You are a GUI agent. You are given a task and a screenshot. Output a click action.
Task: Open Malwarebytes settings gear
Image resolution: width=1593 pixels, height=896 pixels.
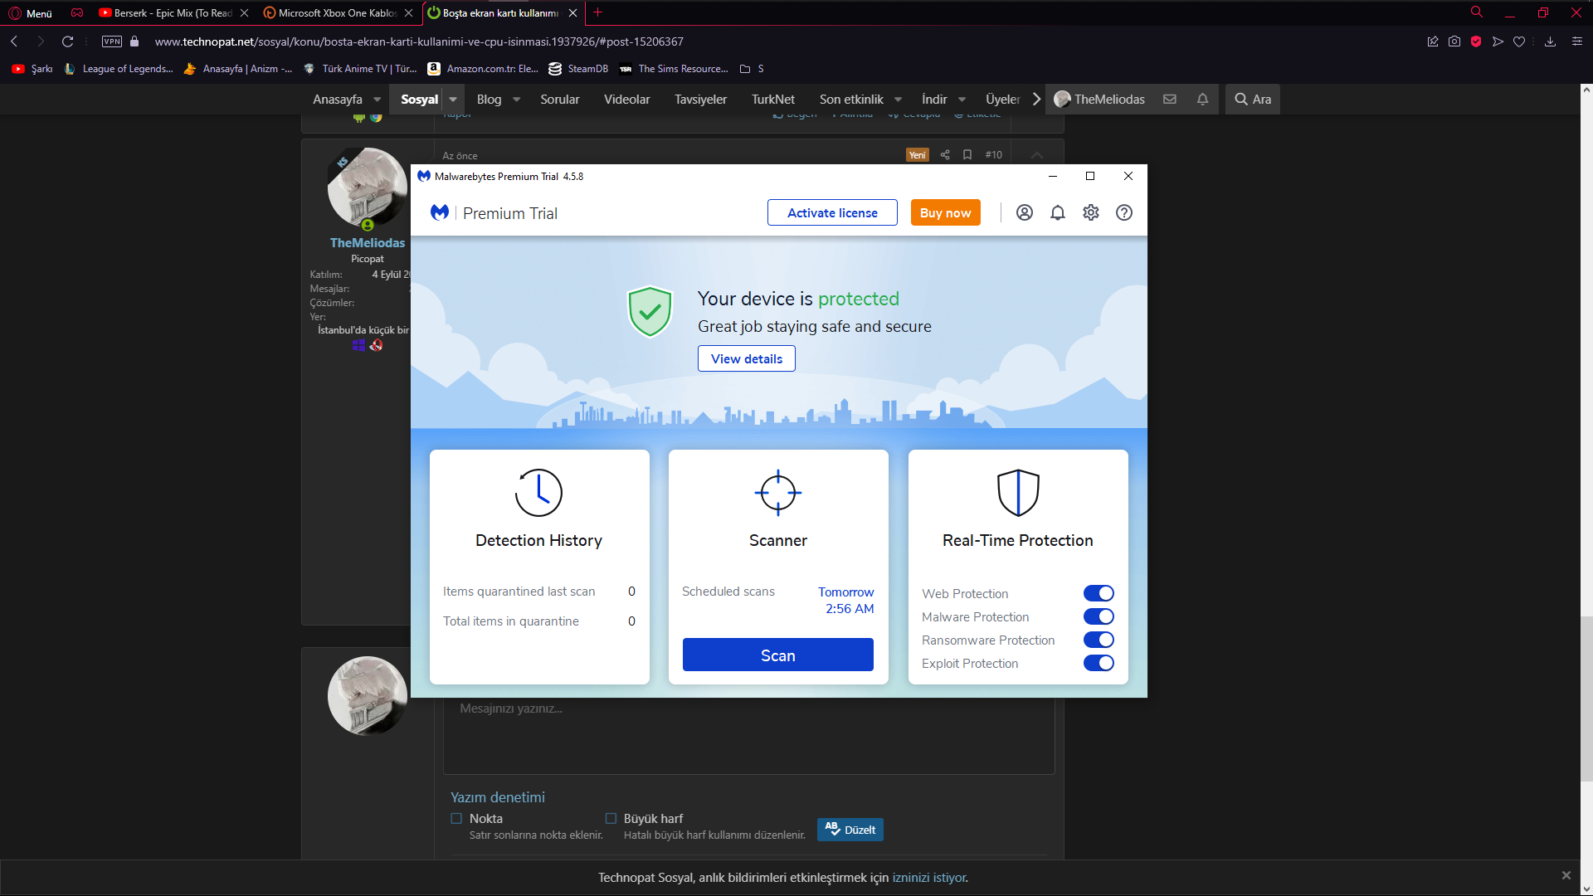click(1091, 212)
